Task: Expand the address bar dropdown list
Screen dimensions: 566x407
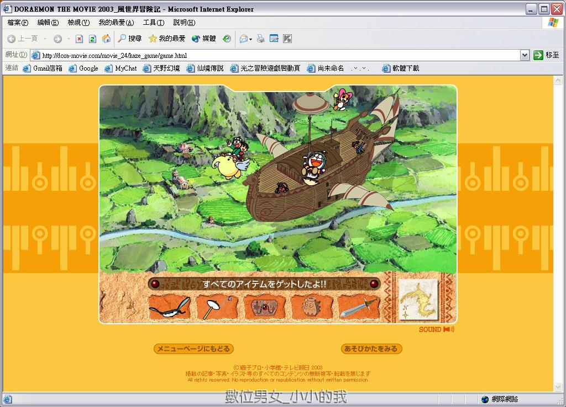Action: [525, 56]
